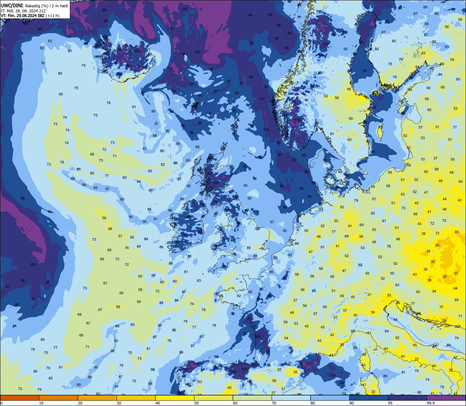Image resolution: width=466 pixels, height=406 pixels.
Task: Click the 20–30 light orange legend swatch
Action: point(97,398)
